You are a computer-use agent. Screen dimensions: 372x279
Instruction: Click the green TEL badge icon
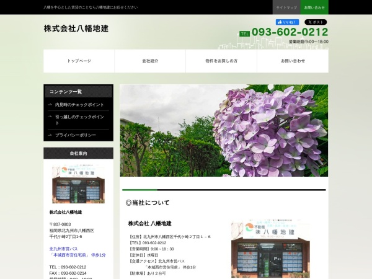[244, 34]
